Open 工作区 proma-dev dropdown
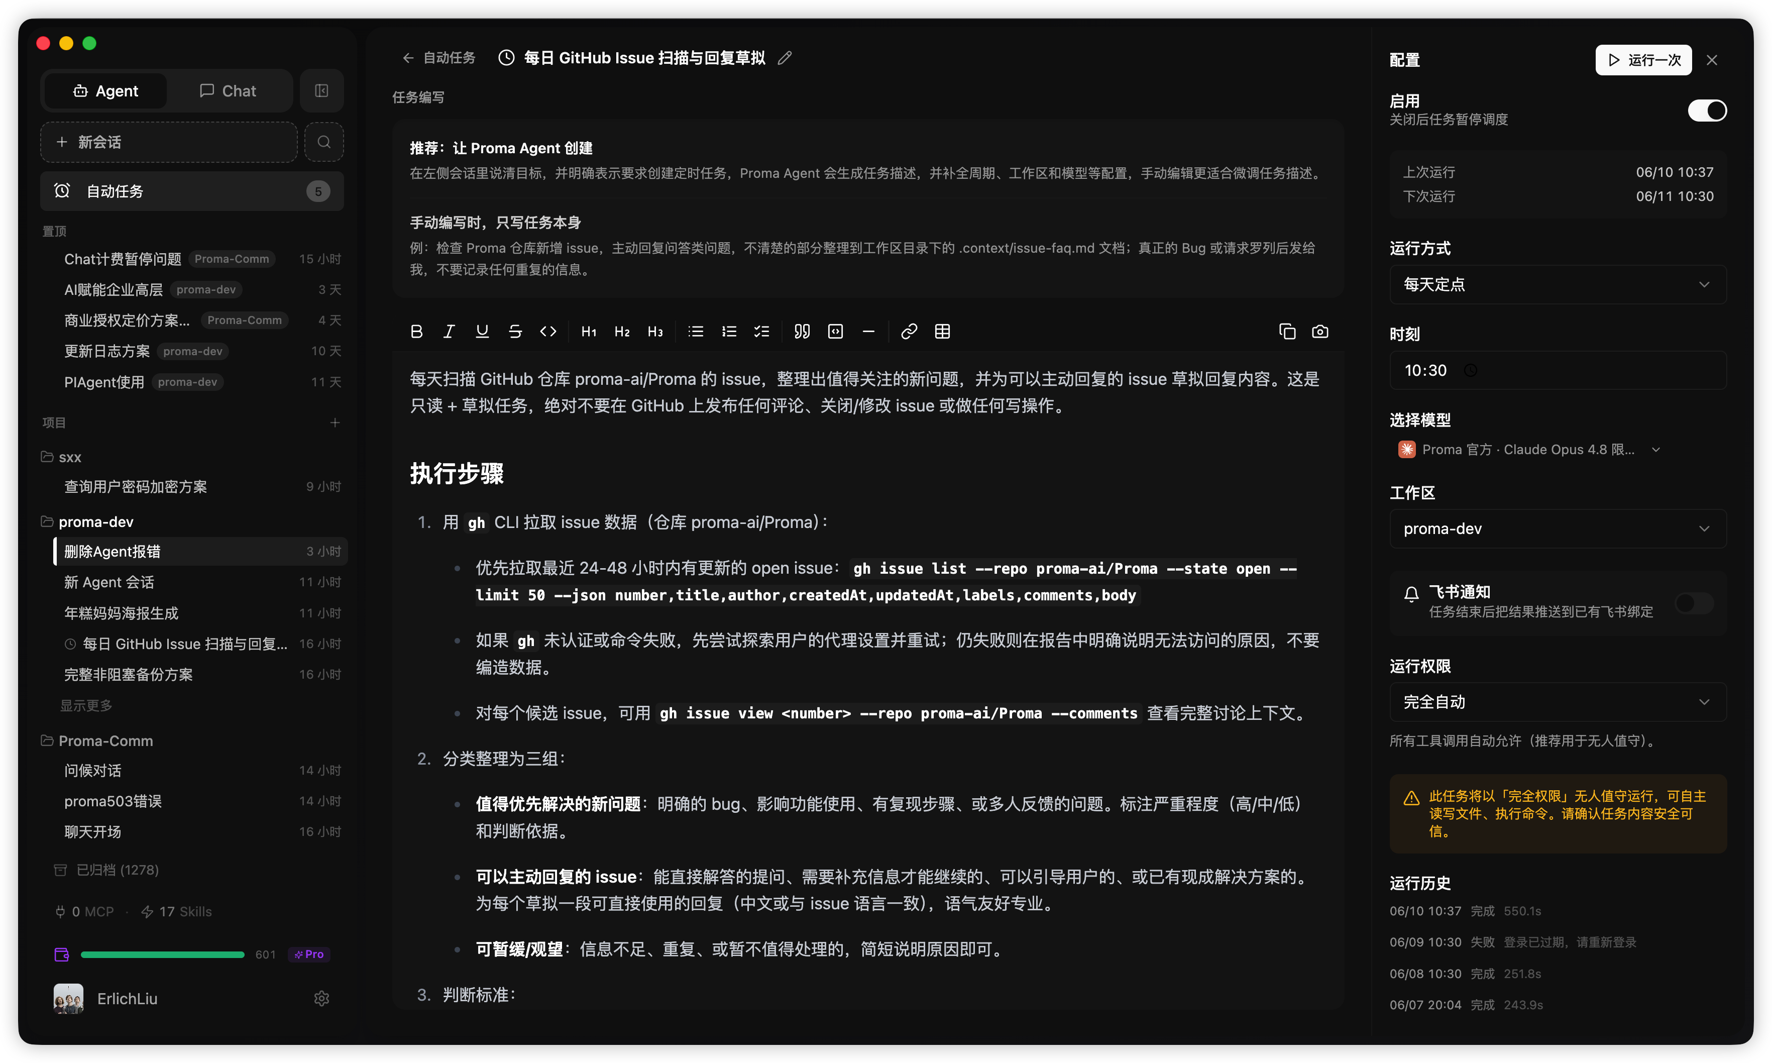The height and width of the screenshot is (1063, 1772). pos(1558,528)
